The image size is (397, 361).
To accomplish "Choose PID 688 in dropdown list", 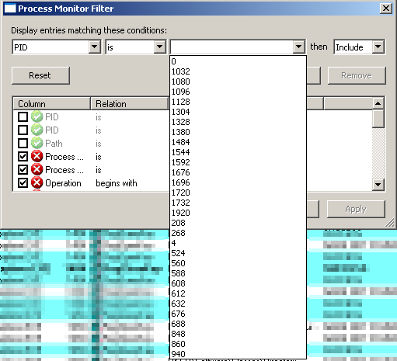I will [238, 324].
